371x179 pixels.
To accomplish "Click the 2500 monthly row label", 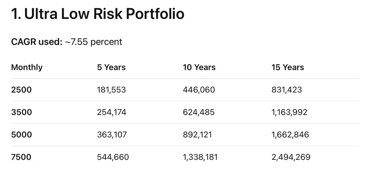I will pyautogui.click(x=21, y=90).
